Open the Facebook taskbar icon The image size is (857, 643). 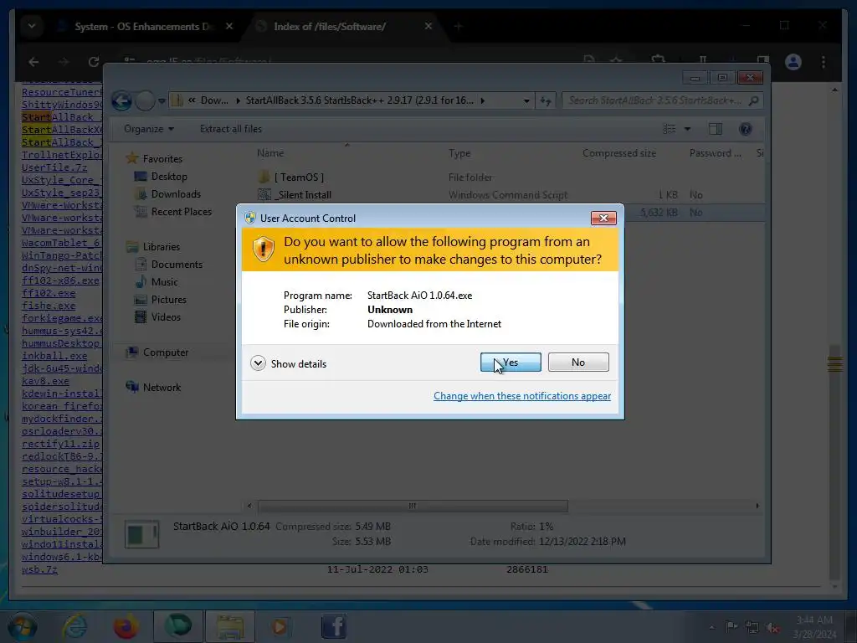pyautogui.click(x=333, y=626)
